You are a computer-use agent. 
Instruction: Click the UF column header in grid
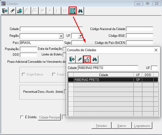tap(138, 75)
